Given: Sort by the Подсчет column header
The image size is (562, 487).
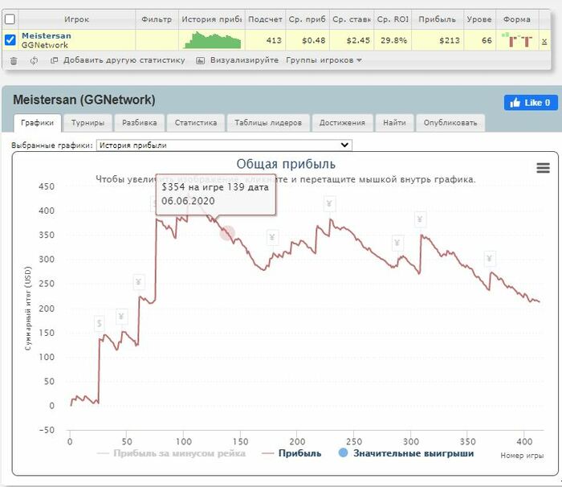Looking at the screenshot, I should [x=265, y=19].
